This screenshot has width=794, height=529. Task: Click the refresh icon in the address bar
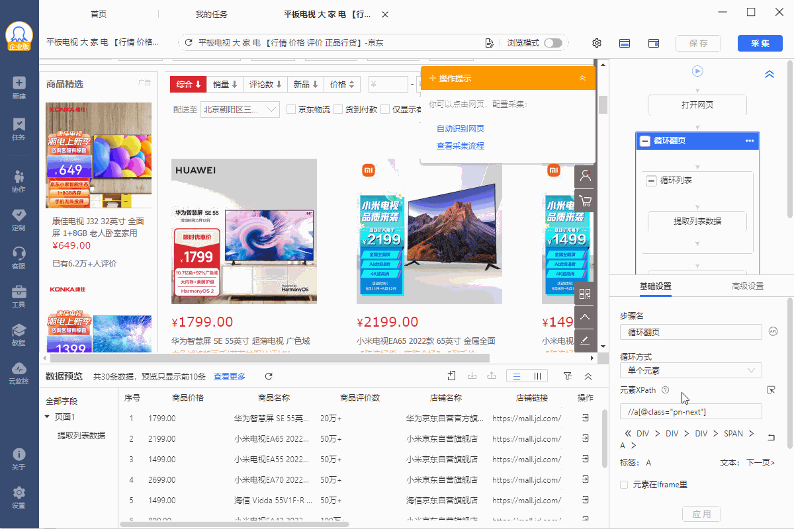point(189,43)
